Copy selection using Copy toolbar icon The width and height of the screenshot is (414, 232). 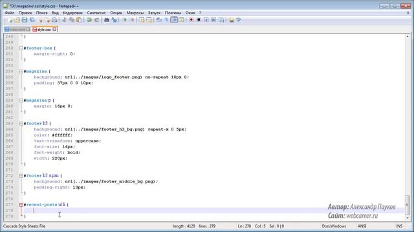[x=72, y=20]
